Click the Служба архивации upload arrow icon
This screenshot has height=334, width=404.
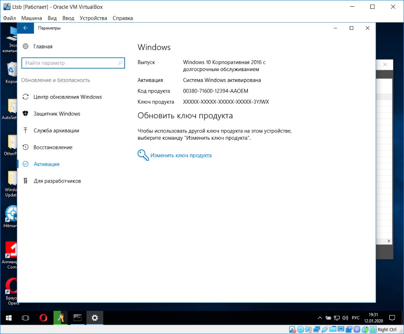click(x=26, y=130)
